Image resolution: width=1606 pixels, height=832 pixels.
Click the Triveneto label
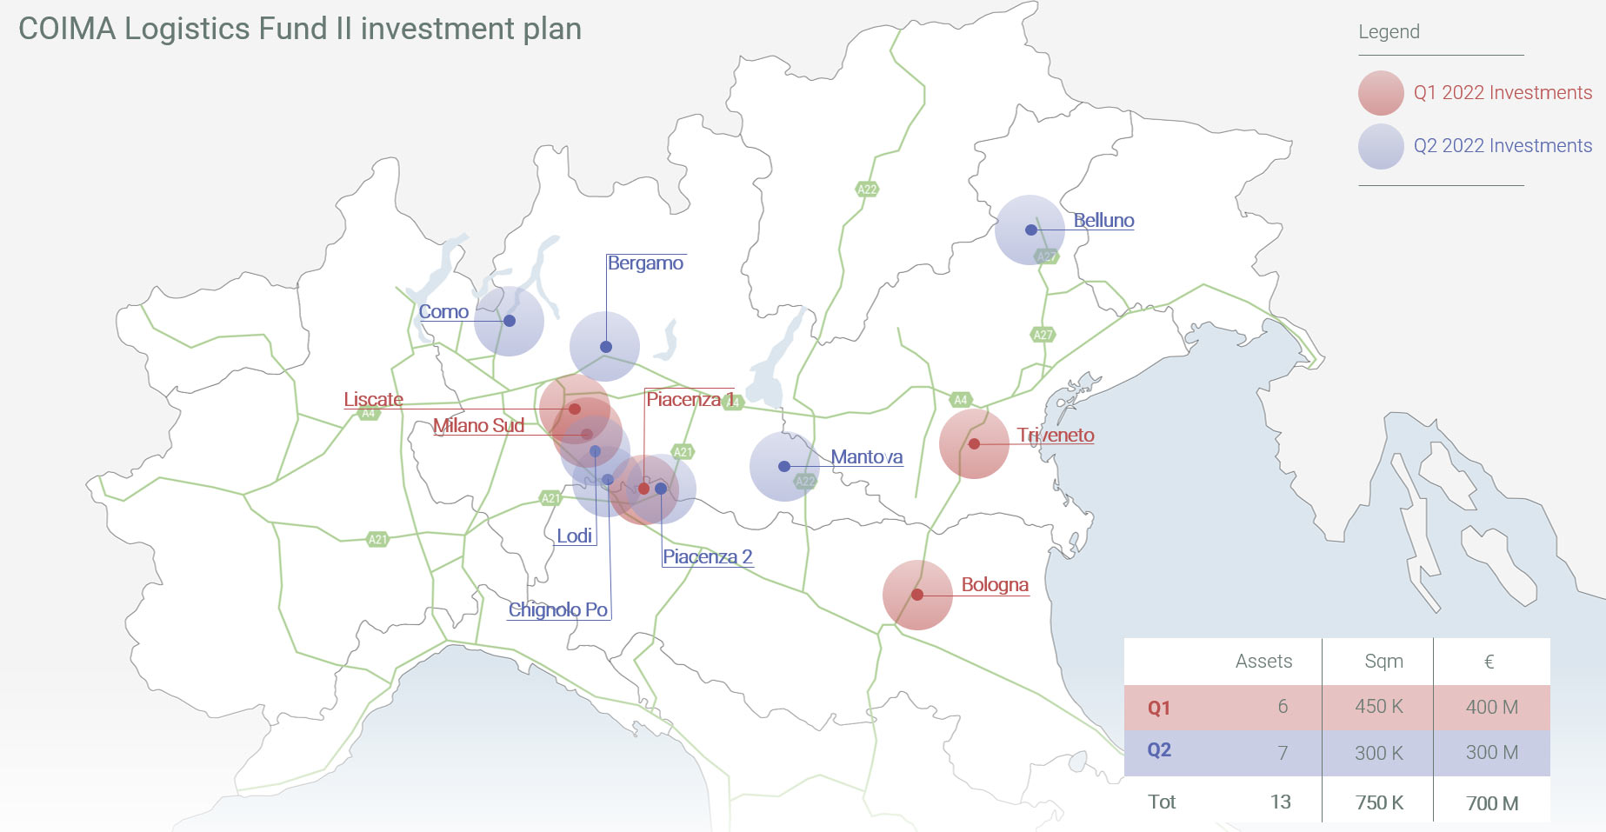tap(1056, 436)
